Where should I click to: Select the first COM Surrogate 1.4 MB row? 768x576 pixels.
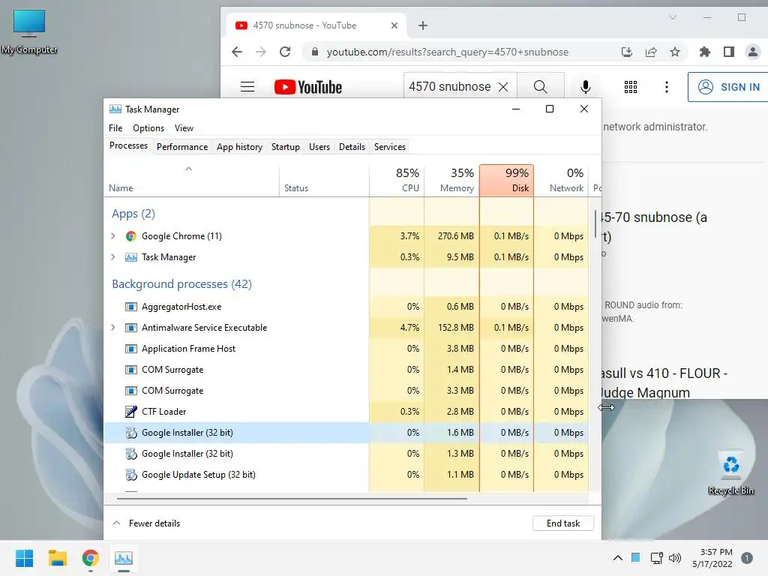tap(346, 370)
